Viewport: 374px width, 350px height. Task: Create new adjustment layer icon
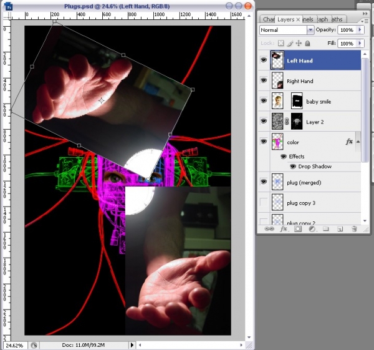(x=312, y=229)
